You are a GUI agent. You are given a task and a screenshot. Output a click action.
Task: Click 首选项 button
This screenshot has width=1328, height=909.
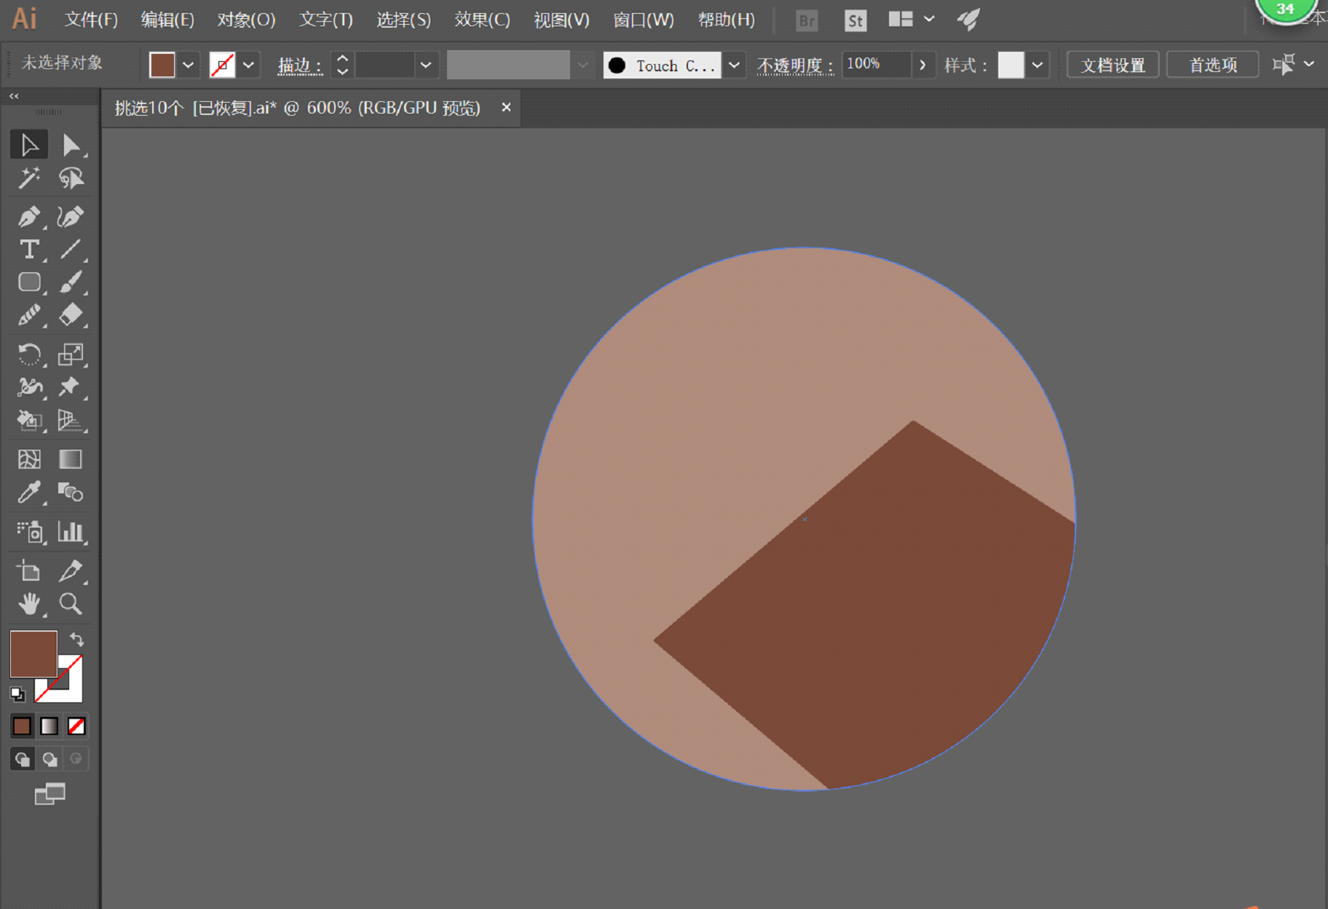point(1213,65)
